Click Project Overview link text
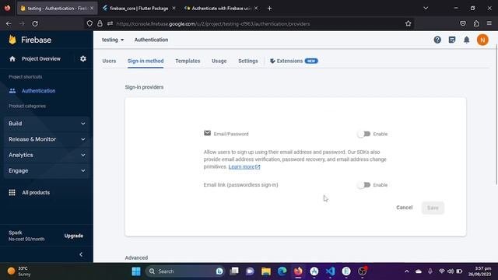This screenshot has height=280, width=498. (x=41, y=59)
